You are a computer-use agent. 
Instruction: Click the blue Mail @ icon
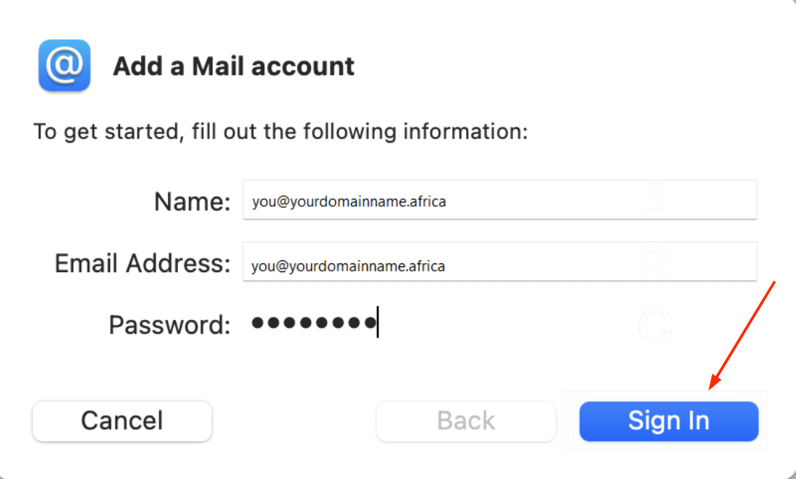(x=64, y=66)
